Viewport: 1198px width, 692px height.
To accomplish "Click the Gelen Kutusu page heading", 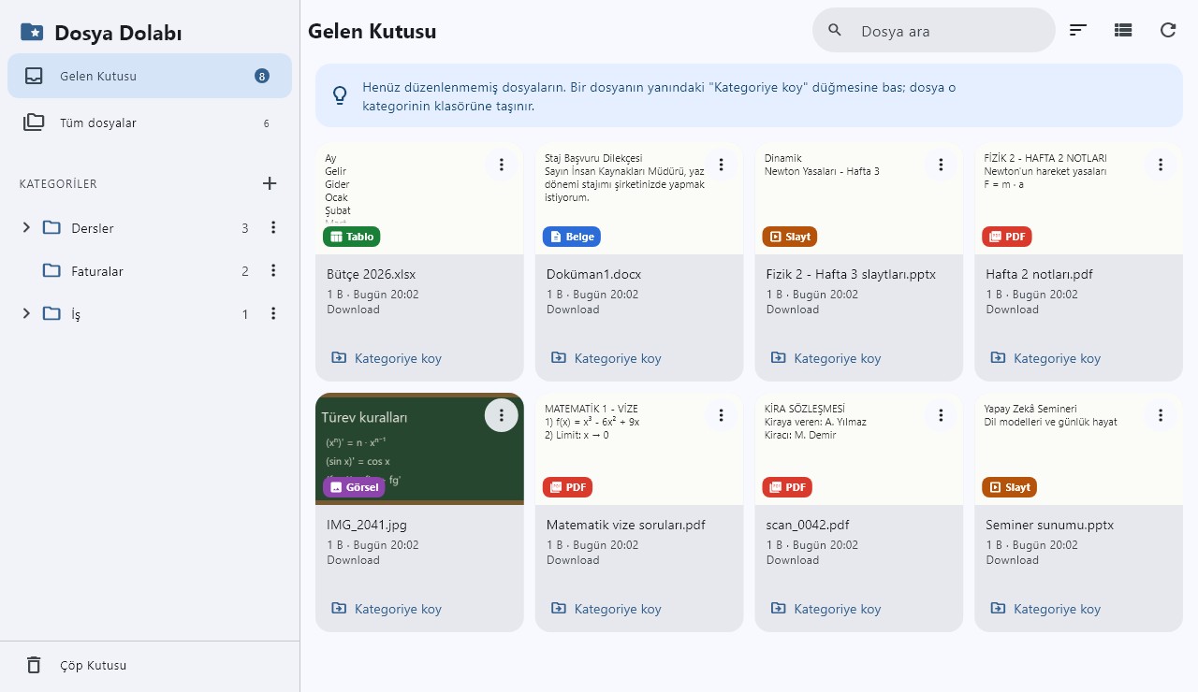I will (x=373, y=31).
